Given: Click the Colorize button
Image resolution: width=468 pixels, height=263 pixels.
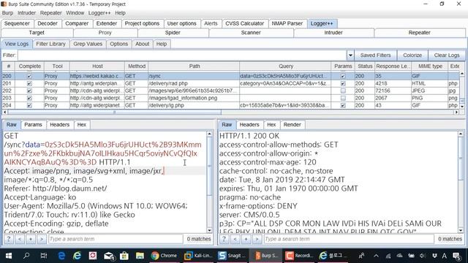Looking at the screenshot, I should (412, 56).
